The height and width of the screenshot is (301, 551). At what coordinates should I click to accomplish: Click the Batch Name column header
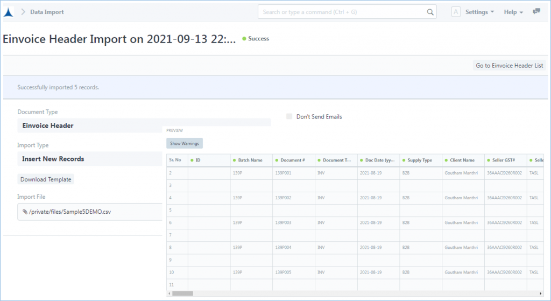[251, 160]
